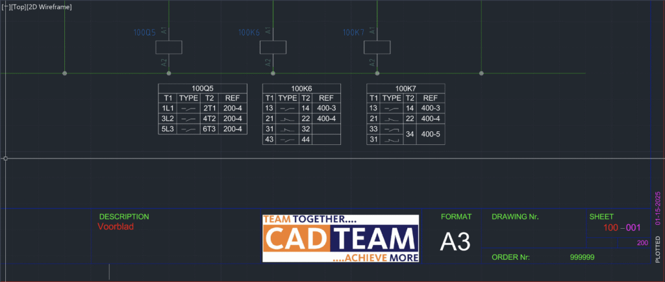This screenshot has width=665, height=282.
Task: Open the [-] viewport controls menu
Action: pyautogui.click(x=5, y=7)
